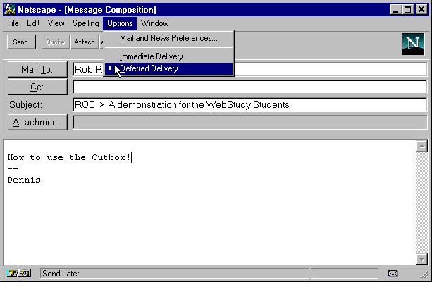Click the 'Send Later' status text
432x282 pixels.
tap(61, 274)
